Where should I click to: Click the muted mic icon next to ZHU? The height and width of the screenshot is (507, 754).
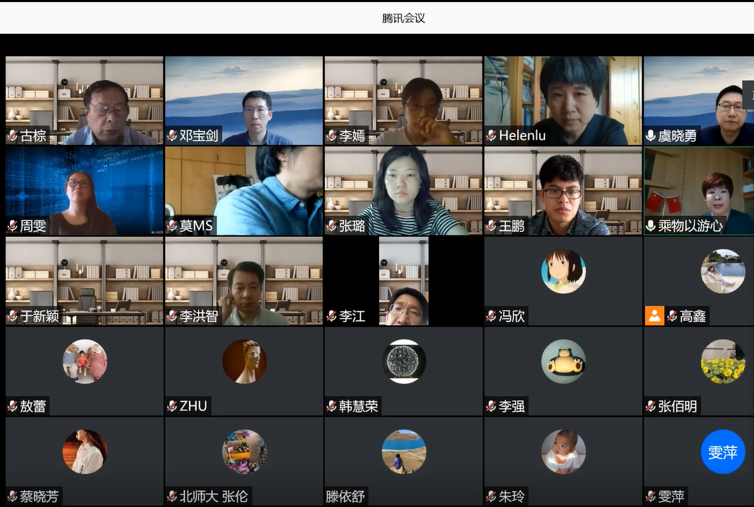[172, 407]
